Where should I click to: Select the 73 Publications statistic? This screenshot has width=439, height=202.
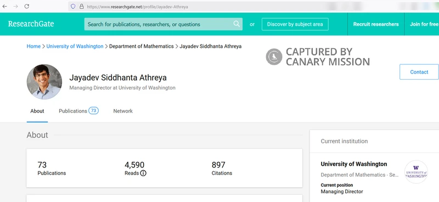point(52,169)
